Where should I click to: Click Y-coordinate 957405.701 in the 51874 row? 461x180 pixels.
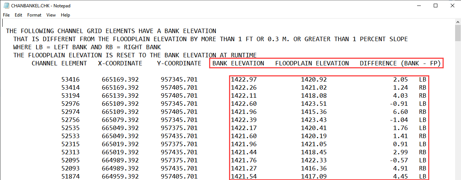179,176
